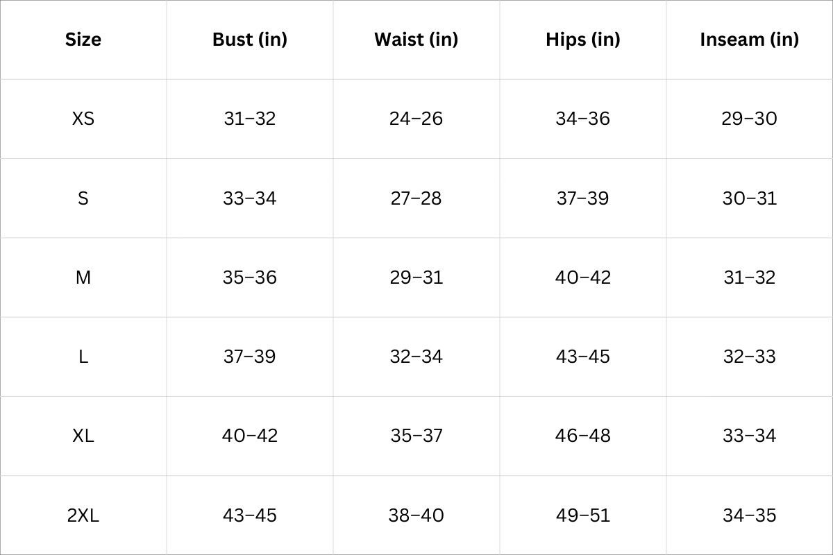Viewport: 833px width, 555px height.
Task: Click the Waist (in) header cell
Action: [x=416, y=40]
